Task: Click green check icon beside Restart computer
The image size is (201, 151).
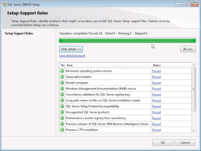Action: pos(62,83)
